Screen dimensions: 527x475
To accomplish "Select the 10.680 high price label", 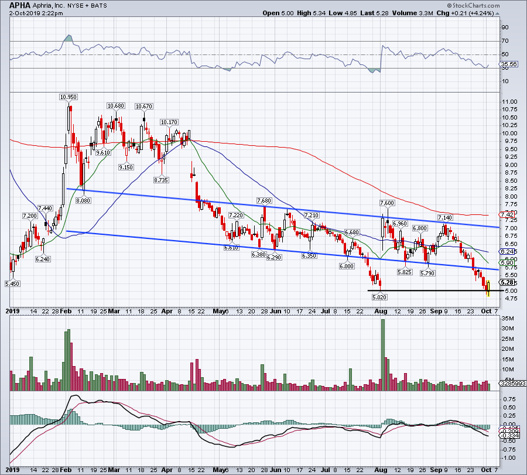I will [x=115, y=105].
